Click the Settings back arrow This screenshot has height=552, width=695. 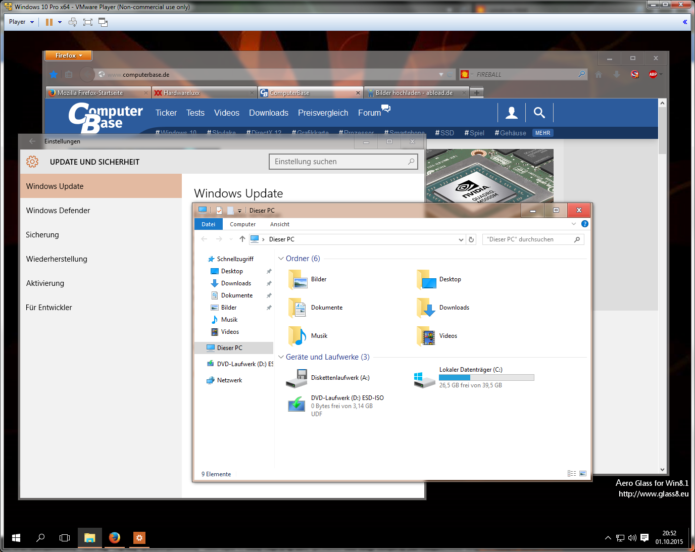click(x=32, y=141)
